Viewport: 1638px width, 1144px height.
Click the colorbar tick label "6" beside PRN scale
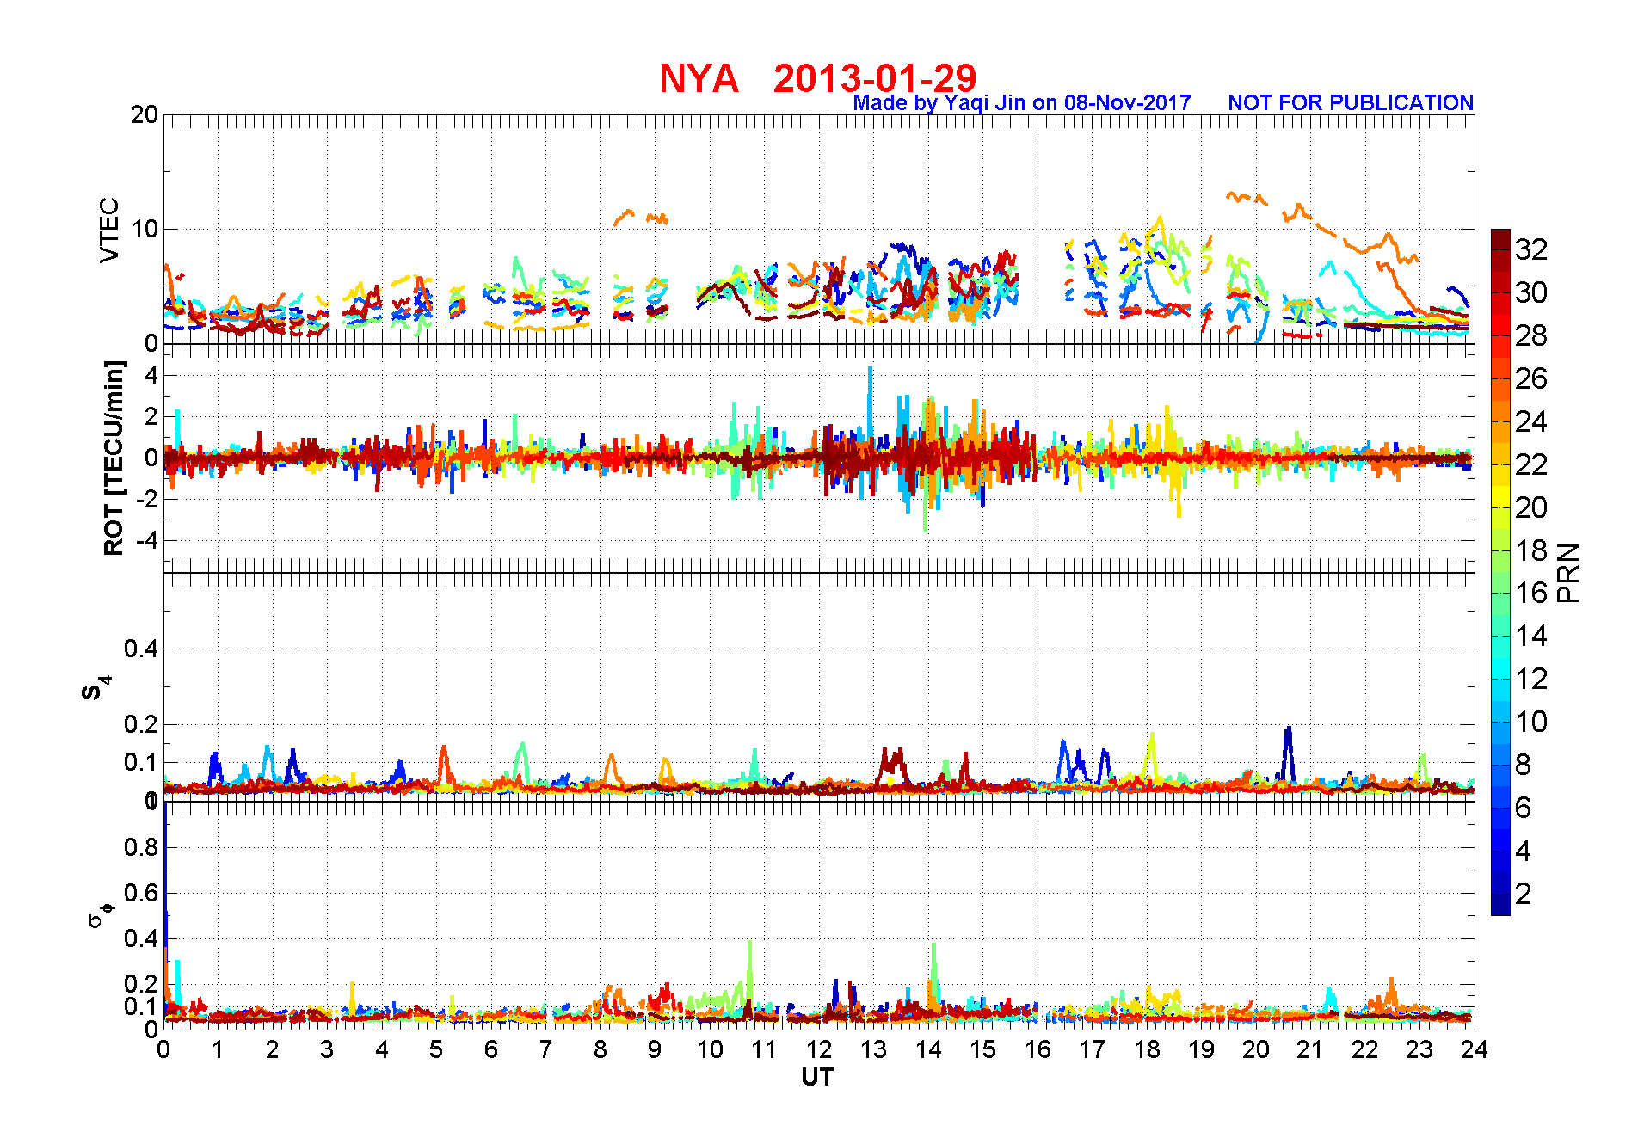[1524, 808]
